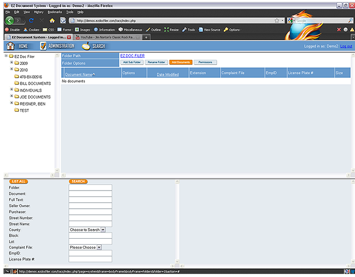Close the EZ Document System tab
This screenshot has width=355, height=277.
point(69,37)
